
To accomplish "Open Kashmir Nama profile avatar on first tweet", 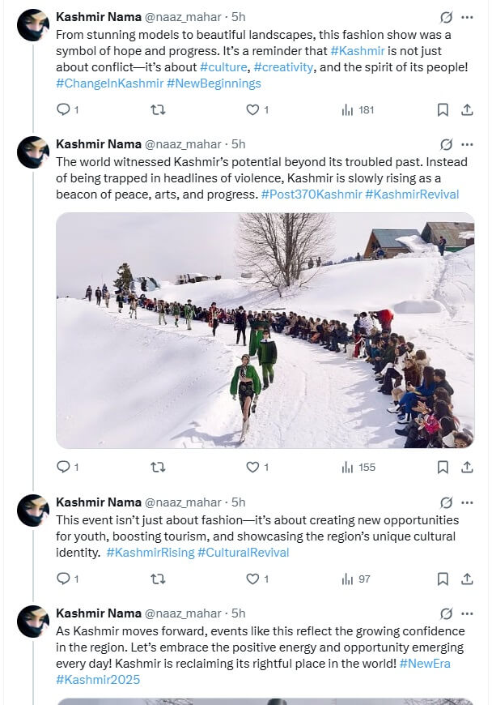I will [x=33, y=26].
